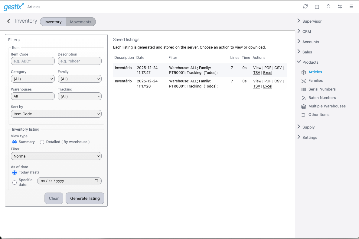Expand the Supervisor sidebar section
The image size is (359, 239).
tap(312, 21)
